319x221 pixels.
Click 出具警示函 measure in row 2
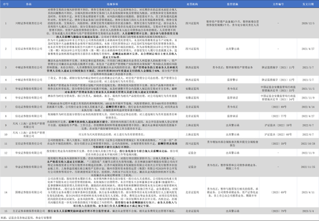(x=233, y=49)
